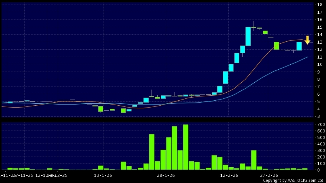This screenshot has height=183, width=326.
Task: Click the yellow down arrow marker
Action: coord(307,40)
